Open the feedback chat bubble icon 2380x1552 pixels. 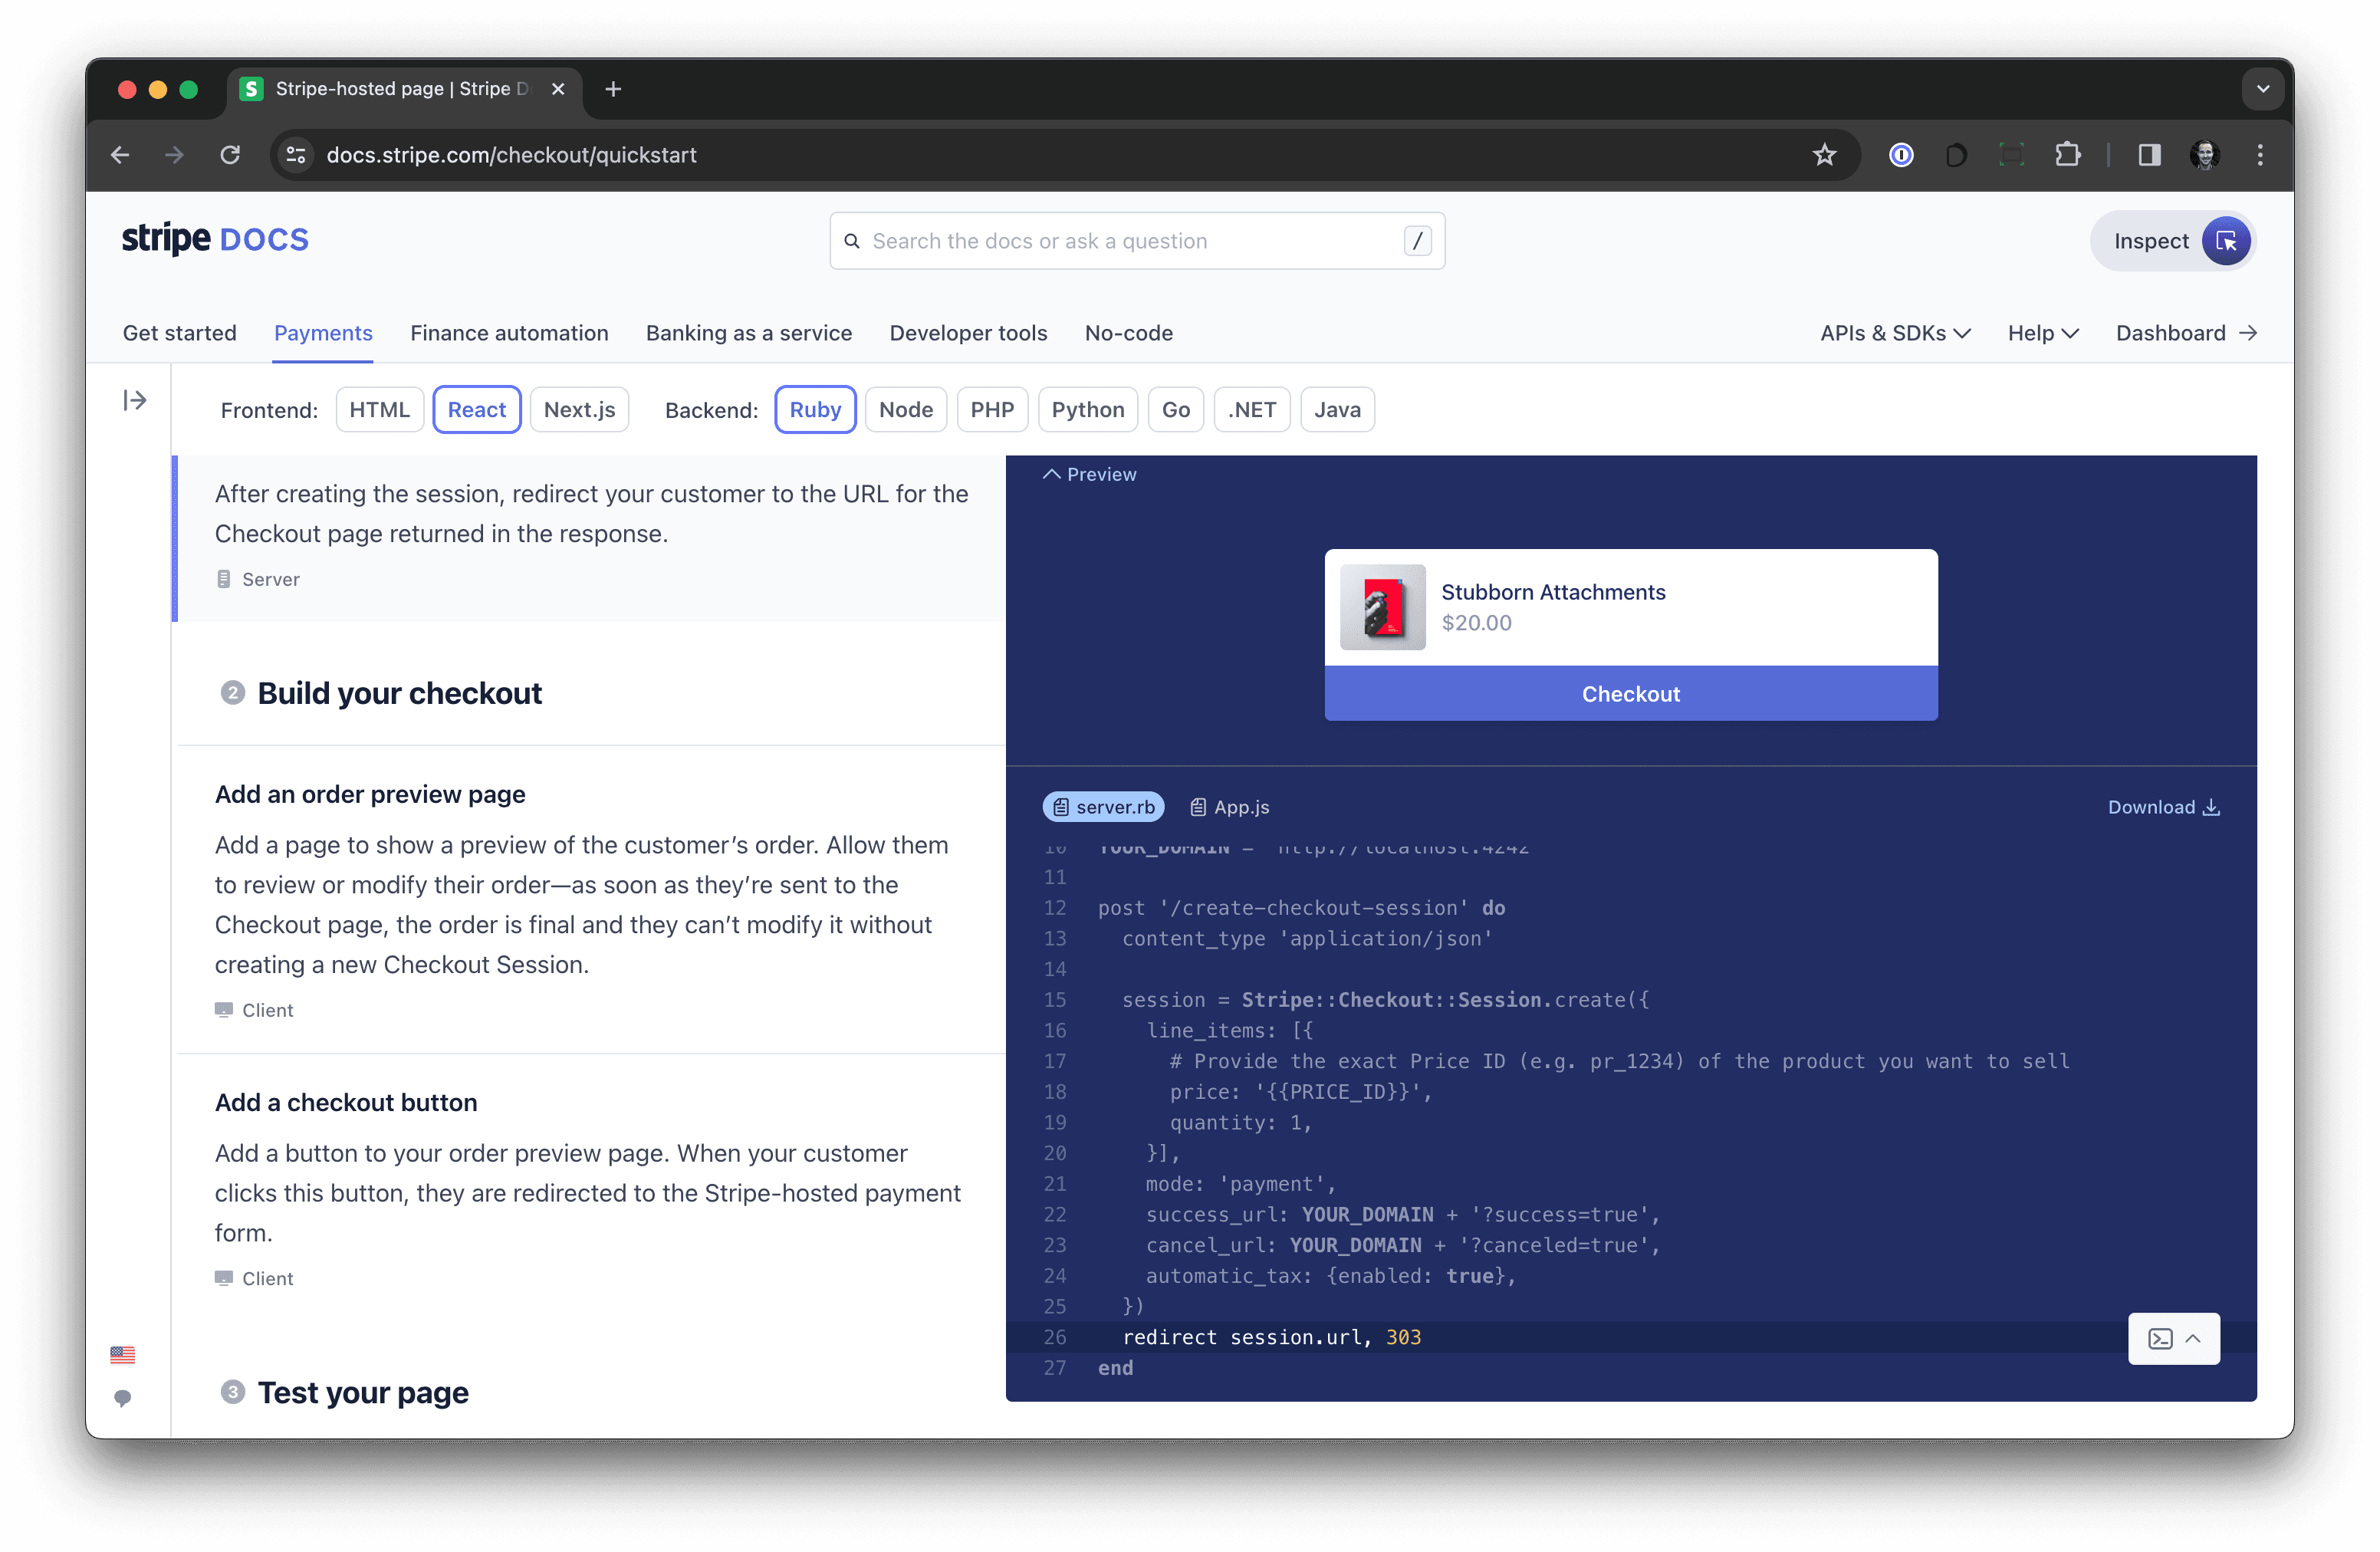point(122,1398)
